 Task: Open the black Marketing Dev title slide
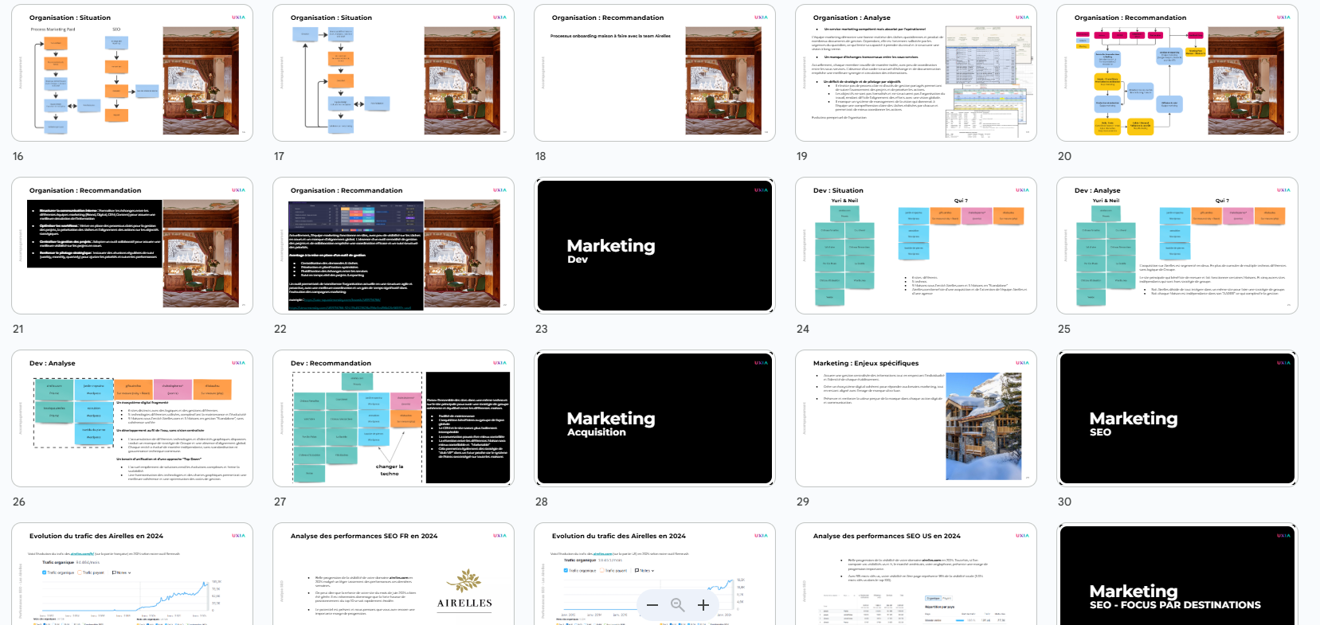click(x=655, y=246)
